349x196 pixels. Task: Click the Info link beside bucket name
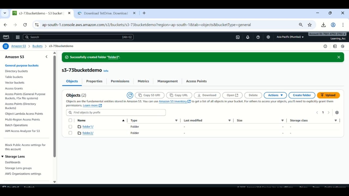tap(106, 71)
